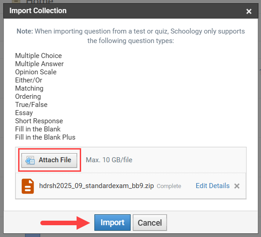This screenshot has width=261, height=237.
Task: Open Edit Details for attached zip
Action: (x=213, y=186)
